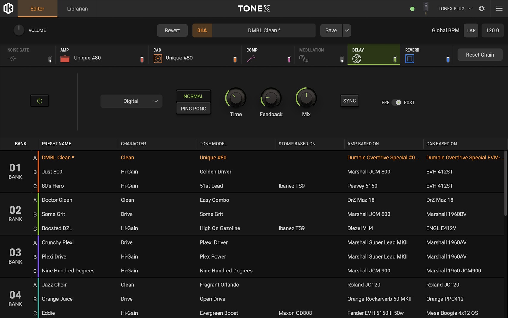Image resolution: width=508 pixels, height=318 pixels.
Task: Select the Editor tab
Action: (x=37, y=9)
